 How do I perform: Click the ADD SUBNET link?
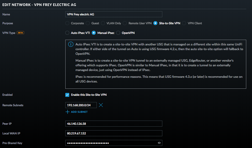point(79,112)
